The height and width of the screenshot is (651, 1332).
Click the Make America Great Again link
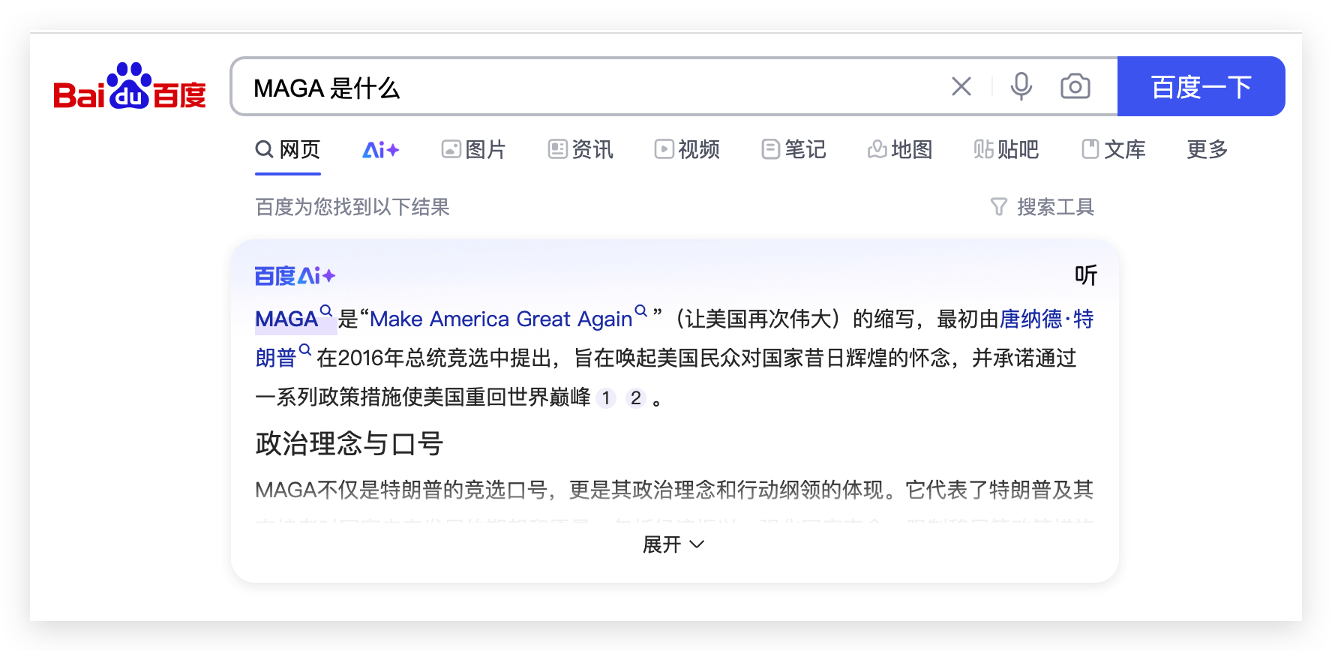click(501, 319)
